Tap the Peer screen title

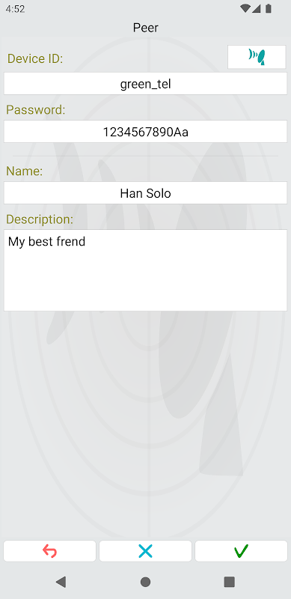point(145,28)
